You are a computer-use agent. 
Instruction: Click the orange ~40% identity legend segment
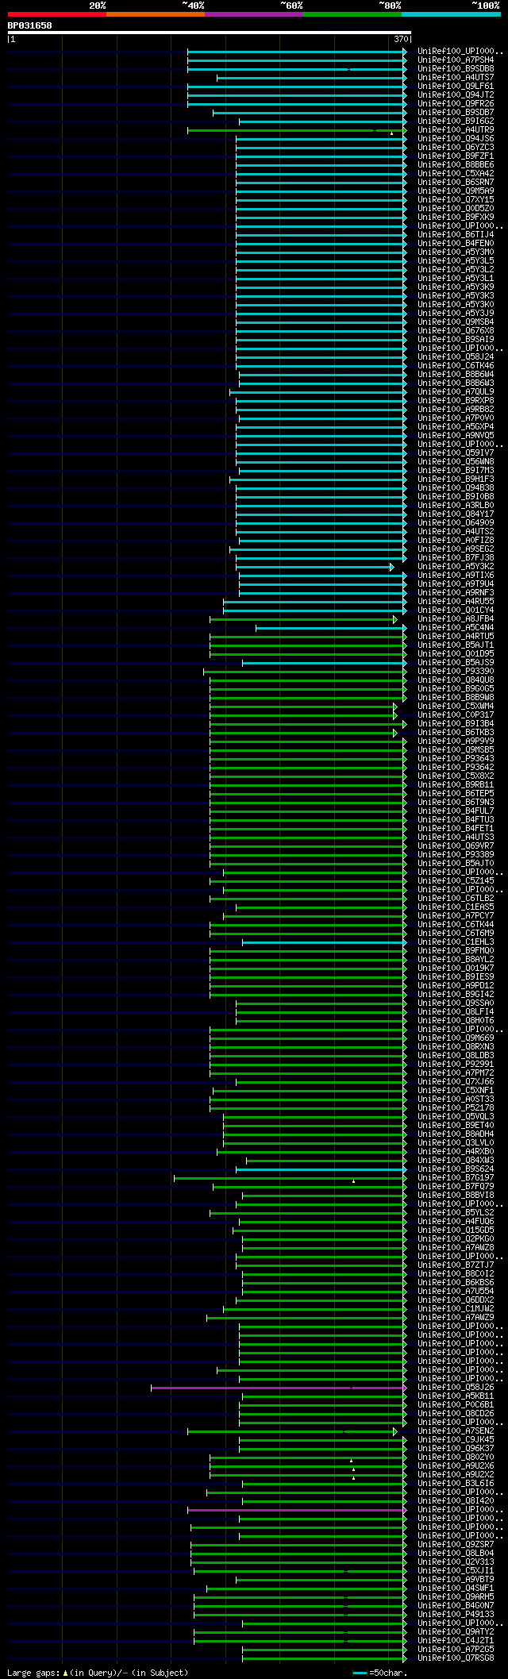(x=156, y=14)
